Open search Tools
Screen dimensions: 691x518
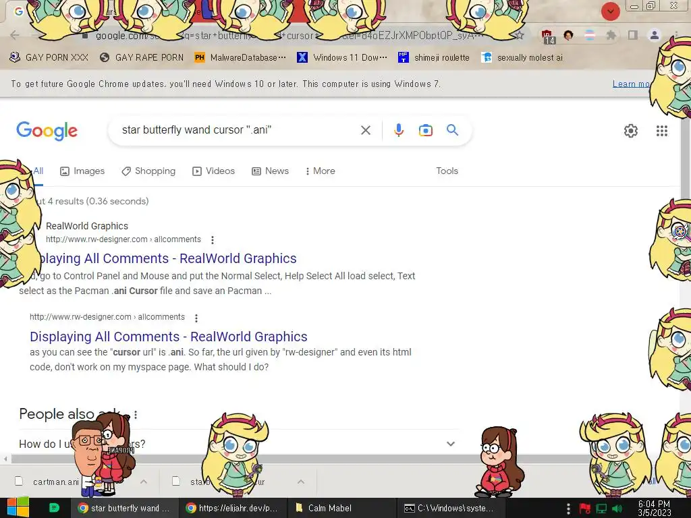coord(447,171)
